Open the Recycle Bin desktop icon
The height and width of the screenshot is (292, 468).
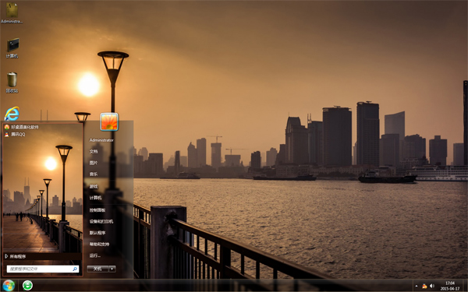point(12,83)
